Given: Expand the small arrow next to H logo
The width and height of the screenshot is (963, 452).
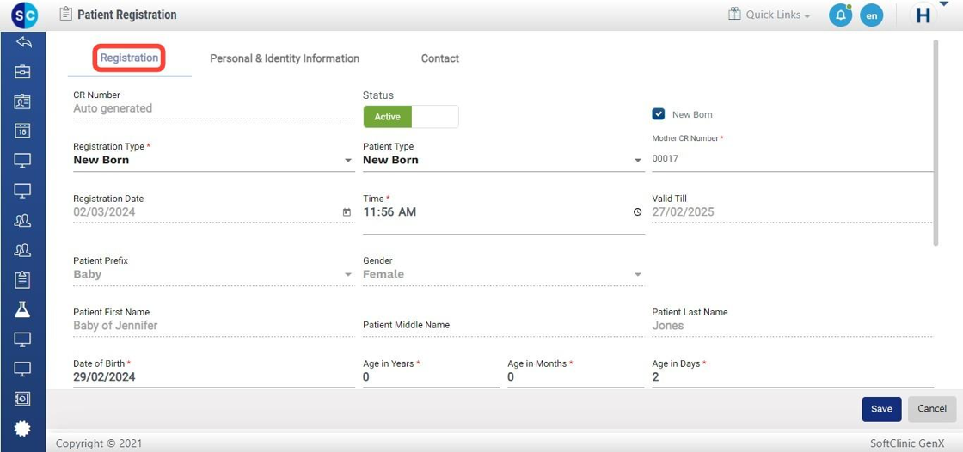Looking at the screenshot, I should coord(943,4).
